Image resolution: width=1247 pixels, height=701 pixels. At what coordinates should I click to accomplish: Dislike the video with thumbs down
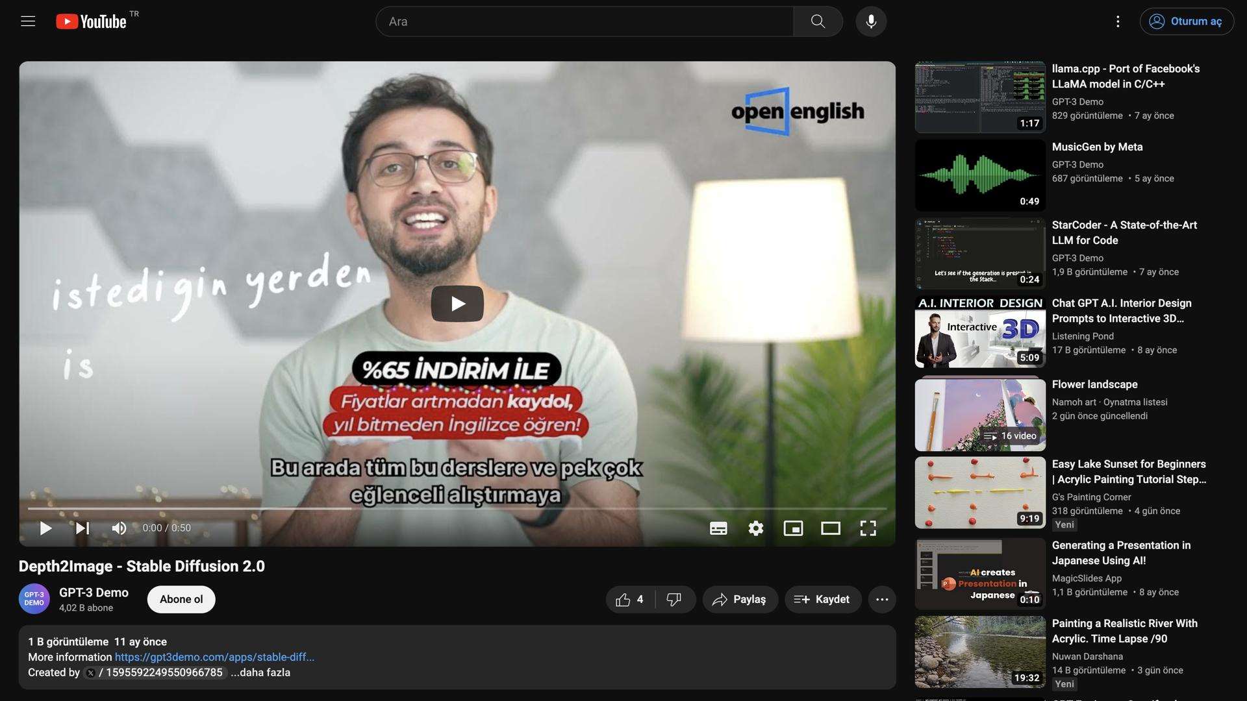674,600
